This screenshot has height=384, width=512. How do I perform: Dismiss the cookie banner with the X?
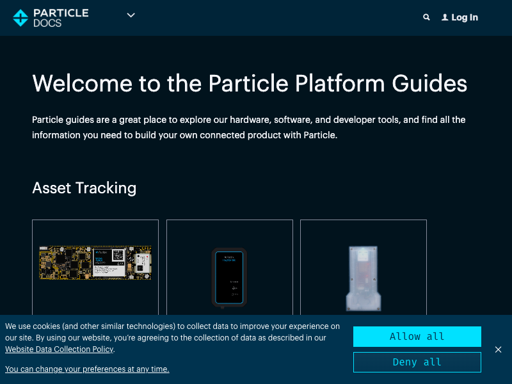point(498,349)
